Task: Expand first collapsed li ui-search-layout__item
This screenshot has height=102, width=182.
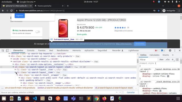Action: 15,70
